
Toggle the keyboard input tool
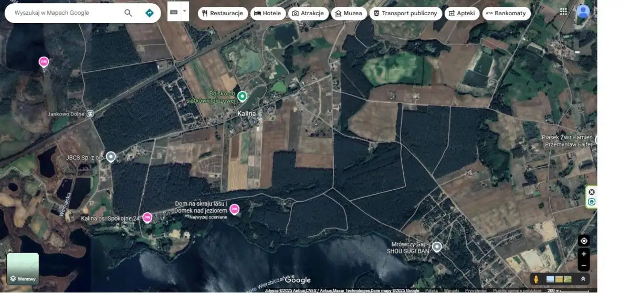click(x=174, y=12)
